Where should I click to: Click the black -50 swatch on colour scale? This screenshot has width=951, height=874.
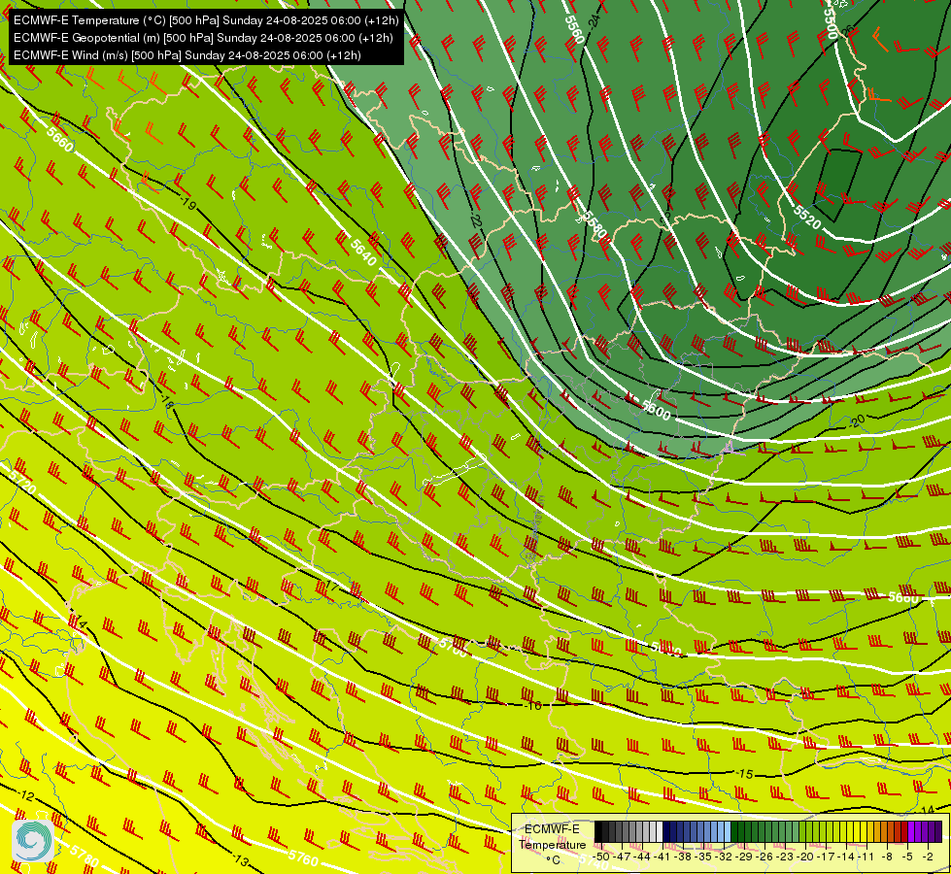pyautogui.click(x=598, y=831)
